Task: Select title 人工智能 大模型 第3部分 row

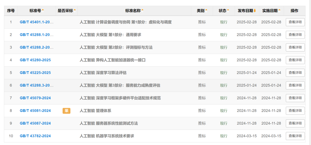Action: 120,86
